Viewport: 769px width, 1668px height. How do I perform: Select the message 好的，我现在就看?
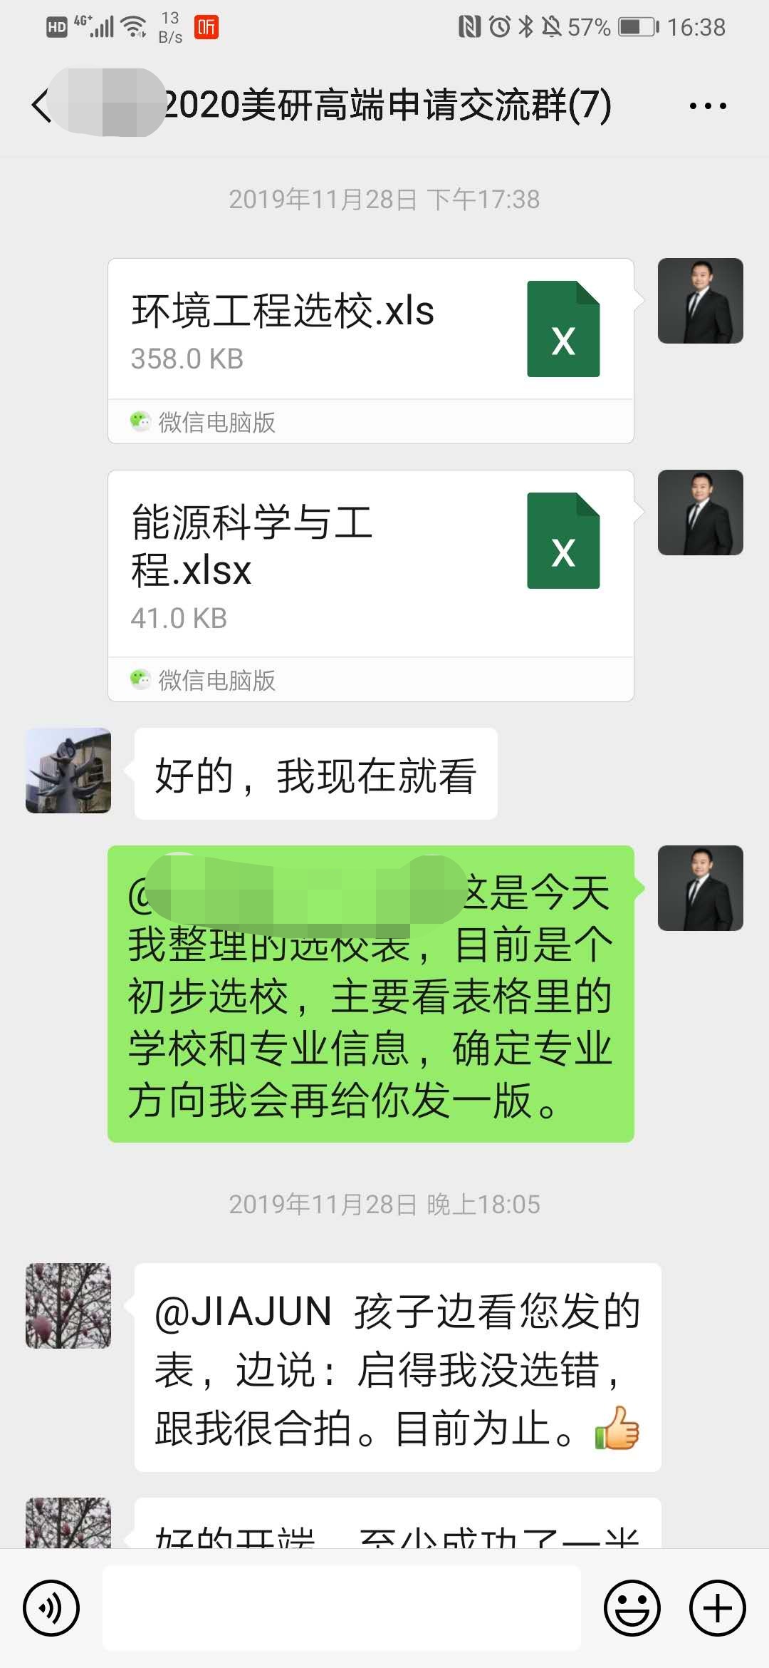pos(316,774)
